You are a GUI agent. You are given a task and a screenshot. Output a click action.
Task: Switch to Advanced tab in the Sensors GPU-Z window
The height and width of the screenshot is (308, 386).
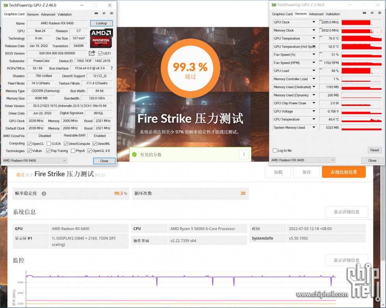pyautogui.click(x=316, y=14)
